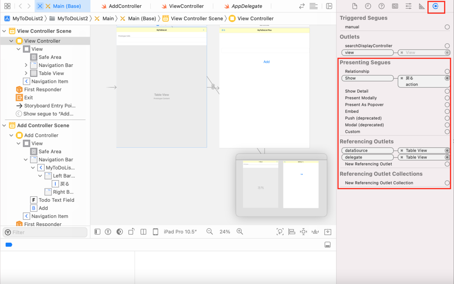This screenshot has height=284, width=454.
Task: Collapse the View Controller Scene group
Action: coord(5,31)
